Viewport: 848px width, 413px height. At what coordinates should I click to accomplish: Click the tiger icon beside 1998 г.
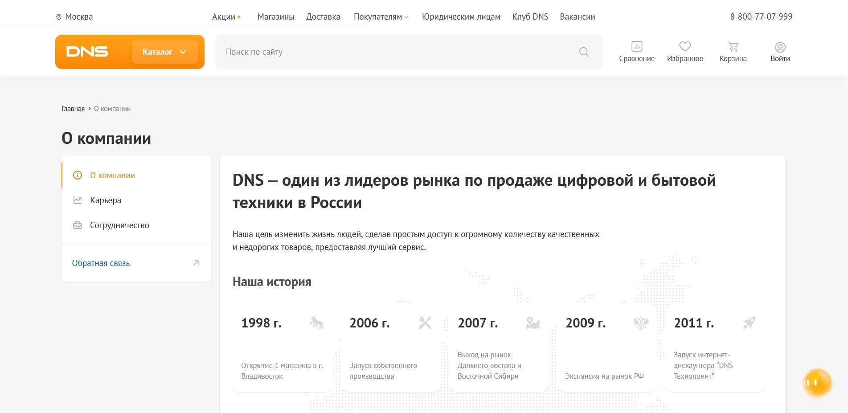(317, 323)
